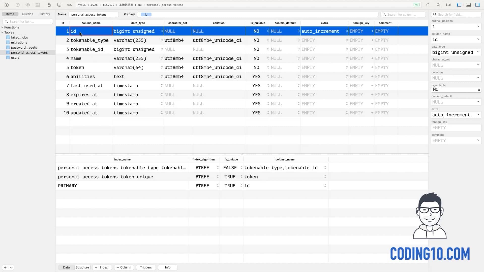
Task: Open data_type dropdown for tokenable_type row
Action: click(x=162, y=40)
